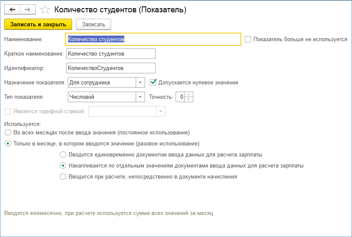Select Накапливается по отдельным значениям option
This screenshot has height=237, width=352.
pos(63,166)
